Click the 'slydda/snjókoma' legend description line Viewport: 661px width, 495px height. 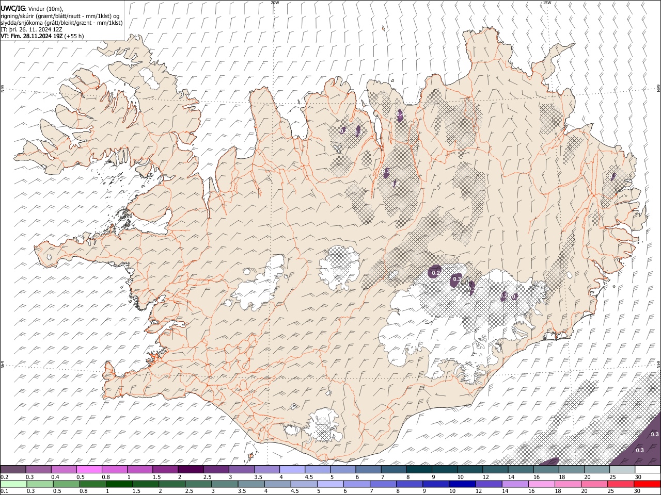click(x=61, y=23)
